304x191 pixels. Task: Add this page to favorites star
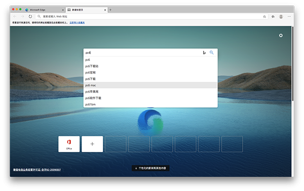[x=264, y=17]
